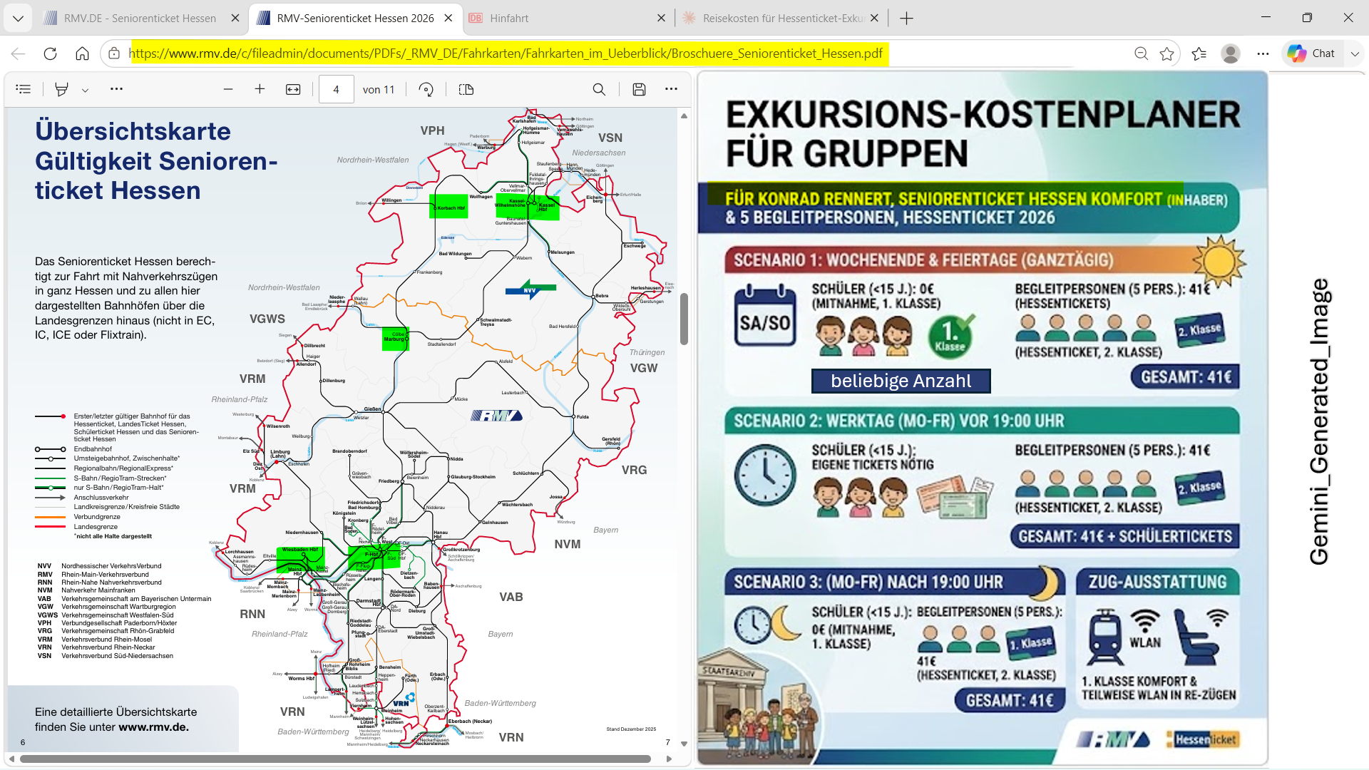
Task: Click 'Verkehrsverbund Süd-Niedersachsen' legend entry
Action: 117,656
